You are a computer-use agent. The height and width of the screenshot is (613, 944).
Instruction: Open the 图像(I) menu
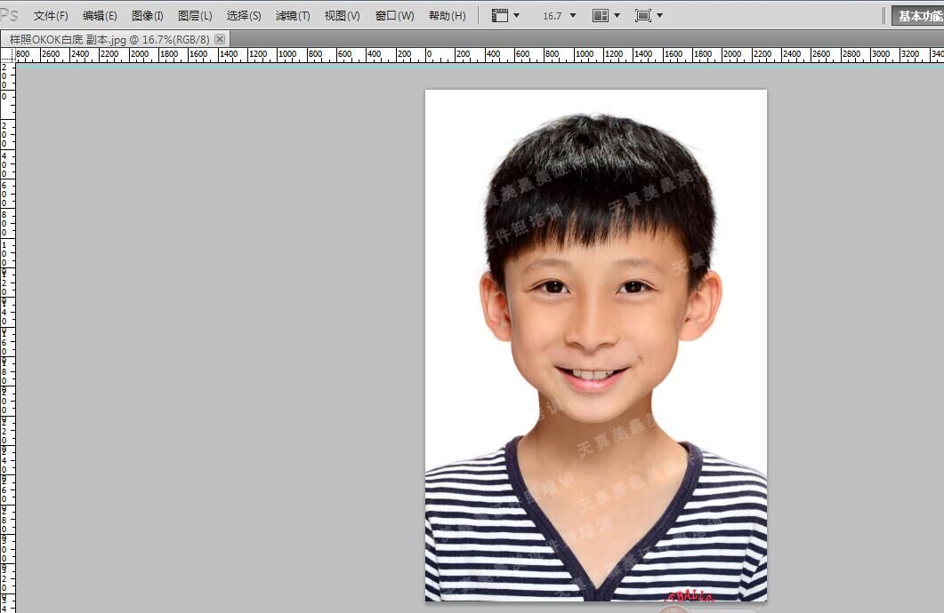(x=148, y=16)
